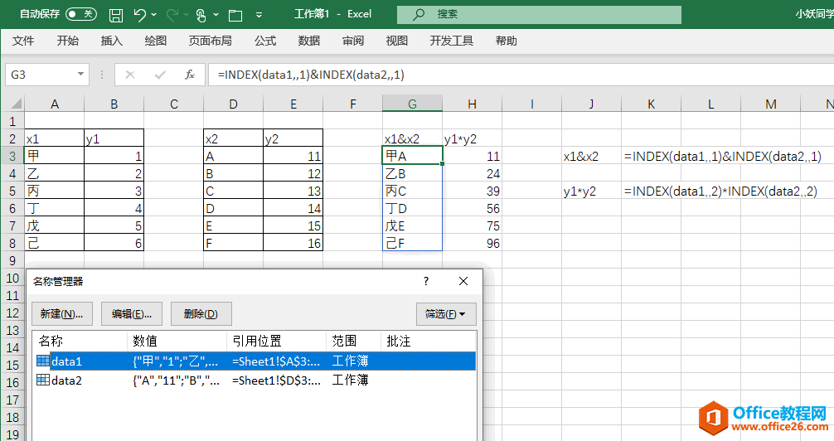Select the data2 name row
This screenshot has width=834, height=441.
coord(255,380)
